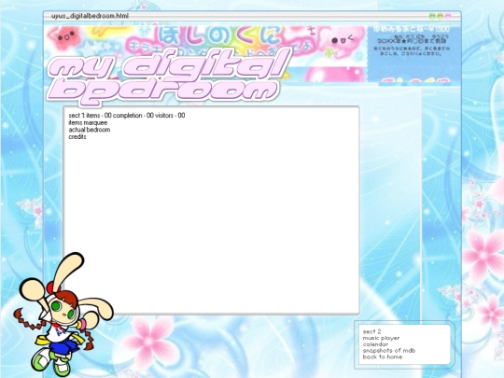Viewport: 504px width, 378px height.
Task: Open the items marquee entry
Action: 88,123
